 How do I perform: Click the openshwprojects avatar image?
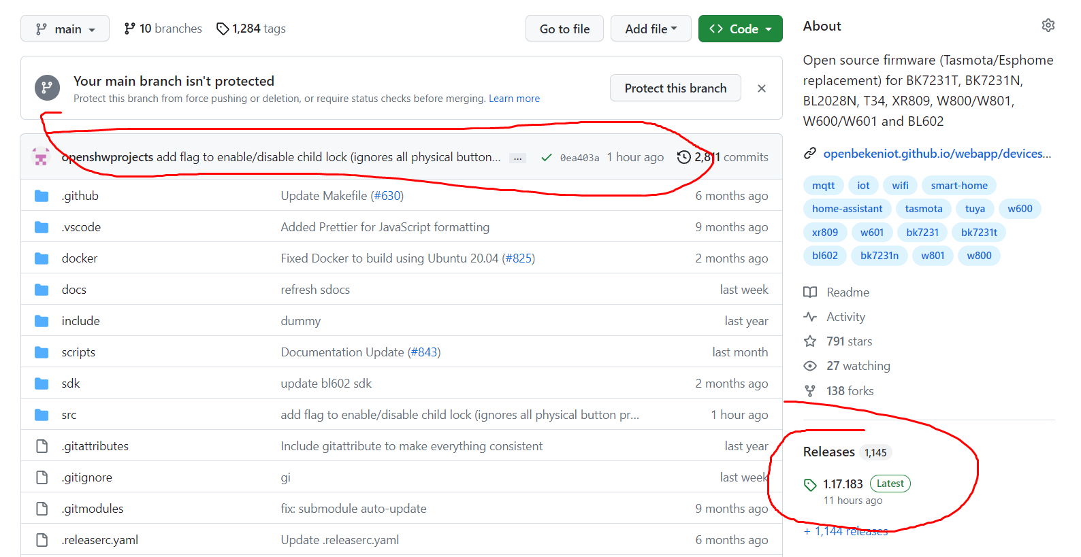[x=41, y=157]
